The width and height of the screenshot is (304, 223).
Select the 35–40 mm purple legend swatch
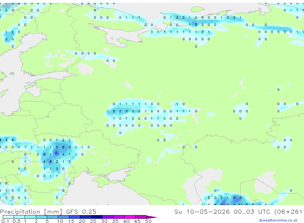119,217
